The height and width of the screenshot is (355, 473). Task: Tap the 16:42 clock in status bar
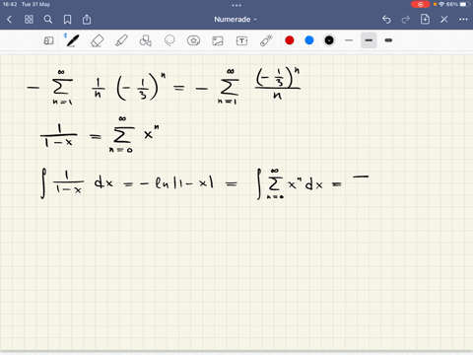(10, 4)
